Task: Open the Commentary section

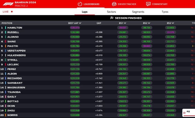Action: click(x=160, y=4)
